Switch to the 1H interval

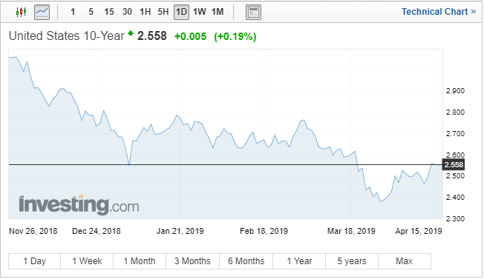coord(145,12)
